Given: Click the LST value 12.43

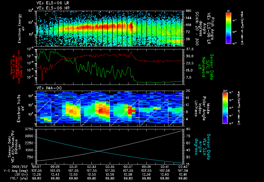Looking at the screenshot, I should click(55, 175).
